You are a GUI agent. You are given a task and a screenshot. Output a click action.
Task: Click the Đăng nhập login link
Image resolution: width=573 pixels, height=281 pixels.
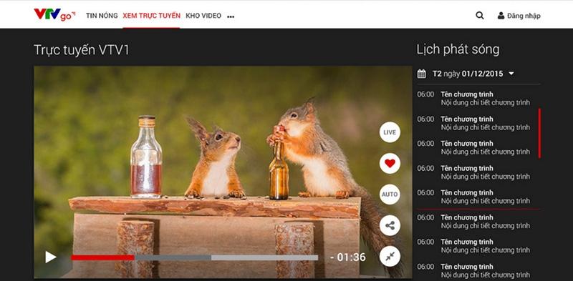[x=524, y=16]
